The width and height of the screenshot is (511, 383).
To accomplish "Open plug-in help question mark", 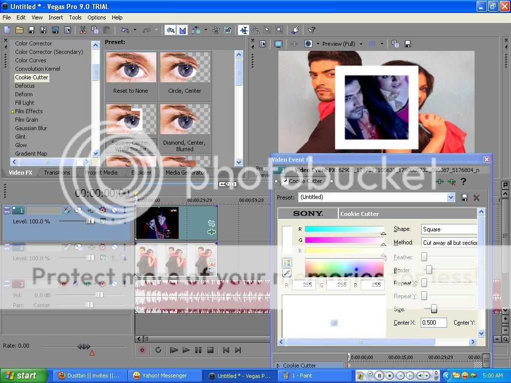I will pyautogui.click(x=464, y=182).
